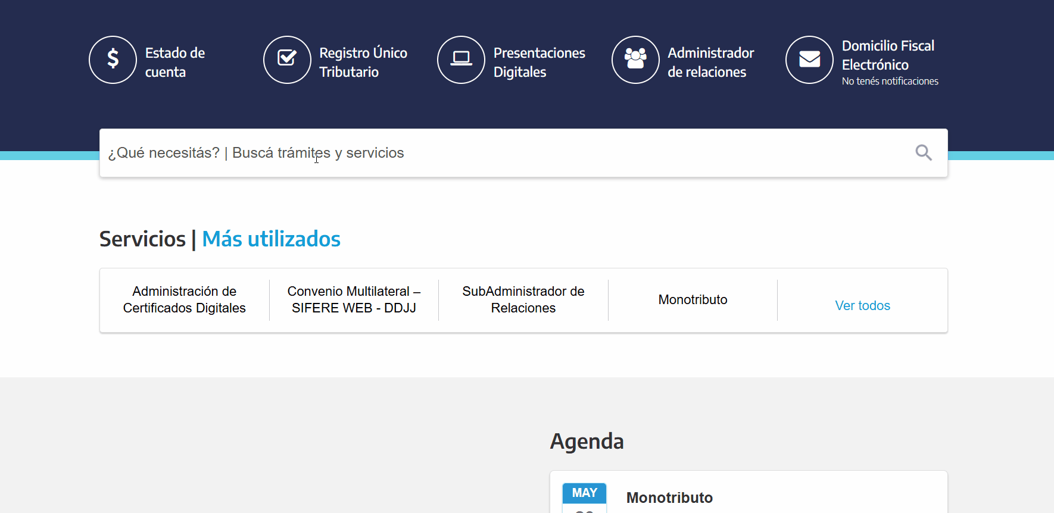Click the Monotributo agenda entry title
The image size is (1054, 513).
coord(669,498)
